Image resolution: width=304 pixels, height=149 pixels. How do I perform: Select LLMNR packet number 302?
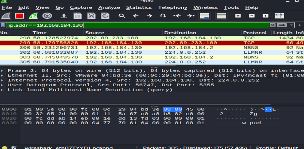152,52
